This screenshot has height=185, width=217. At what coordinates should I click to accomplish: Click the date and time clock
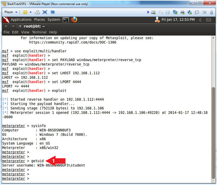tap(178, 20)
